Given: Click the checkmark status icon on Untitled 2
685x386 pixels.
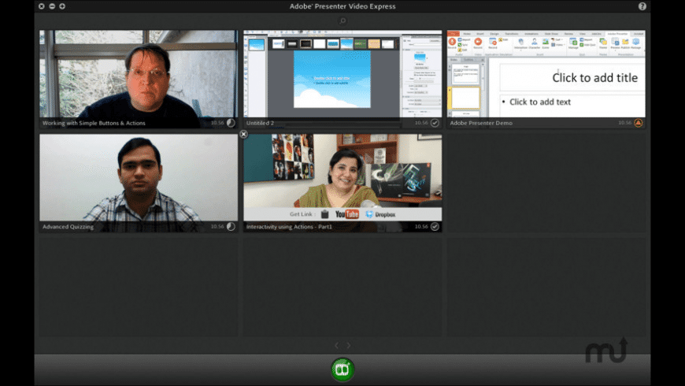Looking at the screenshot, I should tap(435, 123).
